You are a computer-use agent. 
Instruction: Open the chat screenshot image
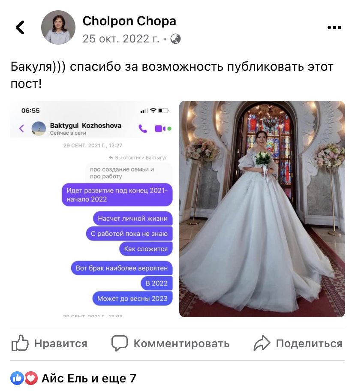point(91,209)
